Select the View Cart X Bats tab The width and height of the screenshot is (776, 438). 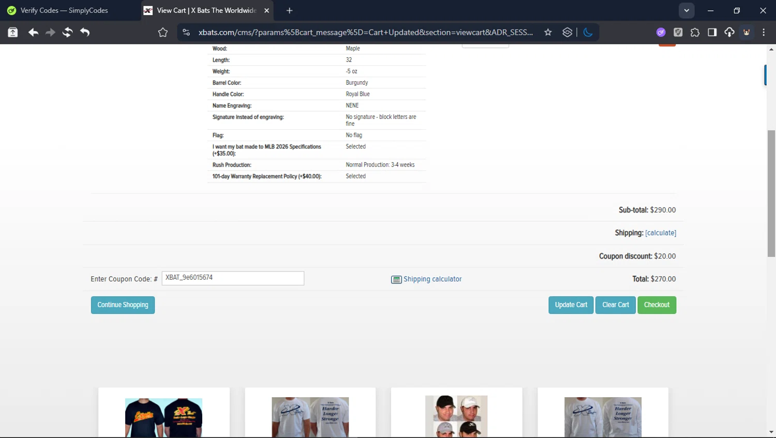click(x=207, y=10)
